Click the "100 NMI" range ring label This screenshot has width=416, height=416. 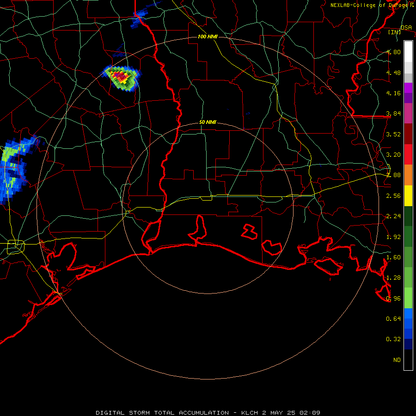click(x=208, y=37)
